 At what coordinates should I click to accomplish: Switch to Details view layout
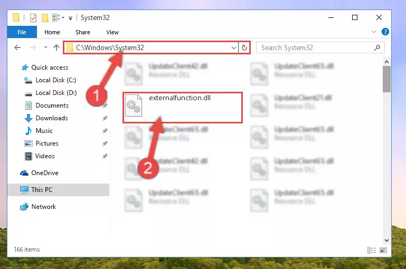coord(372,250)
